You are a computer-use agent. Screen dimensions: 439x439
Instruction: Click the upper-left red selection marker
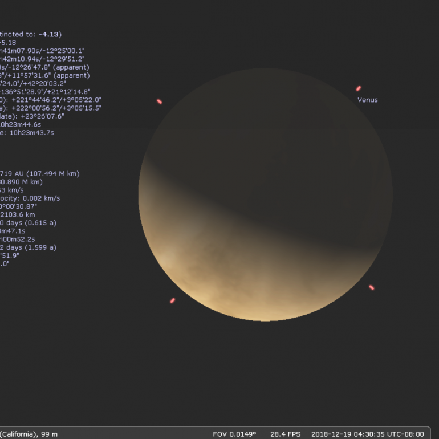coord(159,101)
